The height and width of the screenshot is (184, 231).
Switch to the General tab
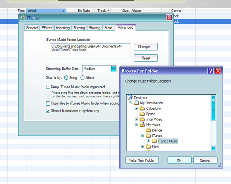[x=32, y=28]
